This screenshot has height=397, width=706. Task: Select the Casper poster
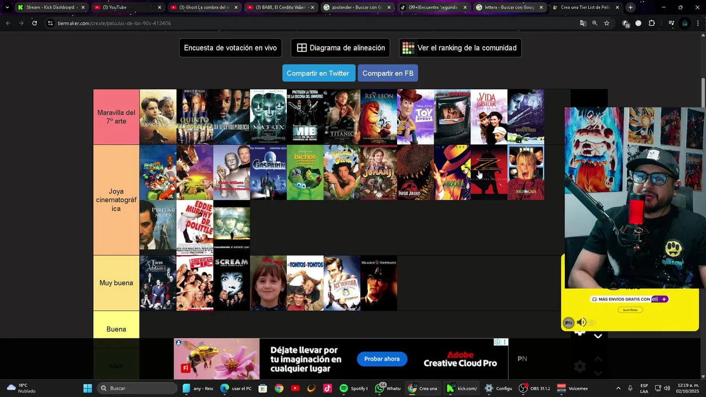(x=268, y=173)
